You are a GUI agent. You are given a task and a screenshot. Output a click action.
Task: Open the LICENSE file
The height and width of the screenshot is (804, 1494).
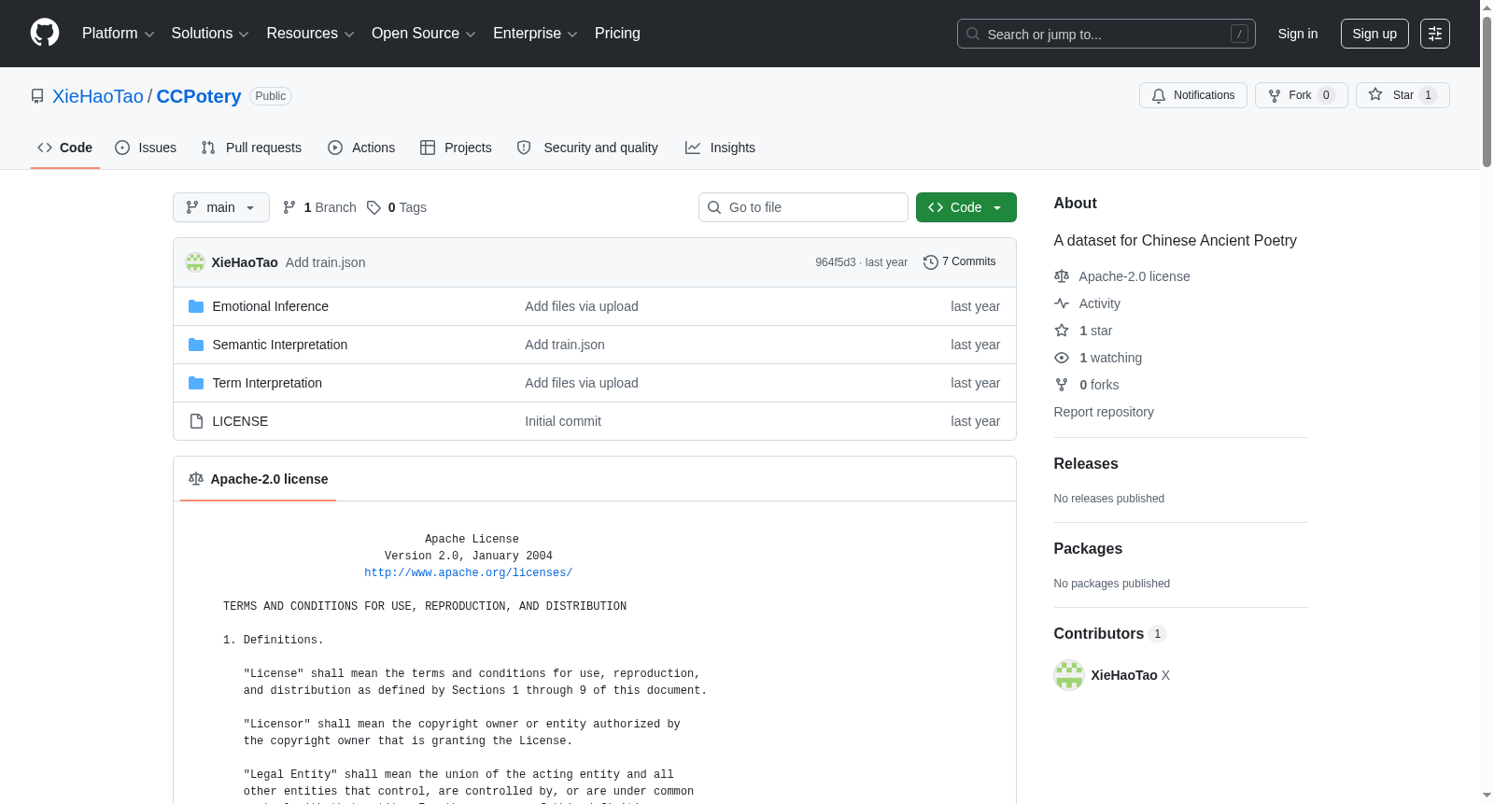pyautogui.click(x=240, y=421)
